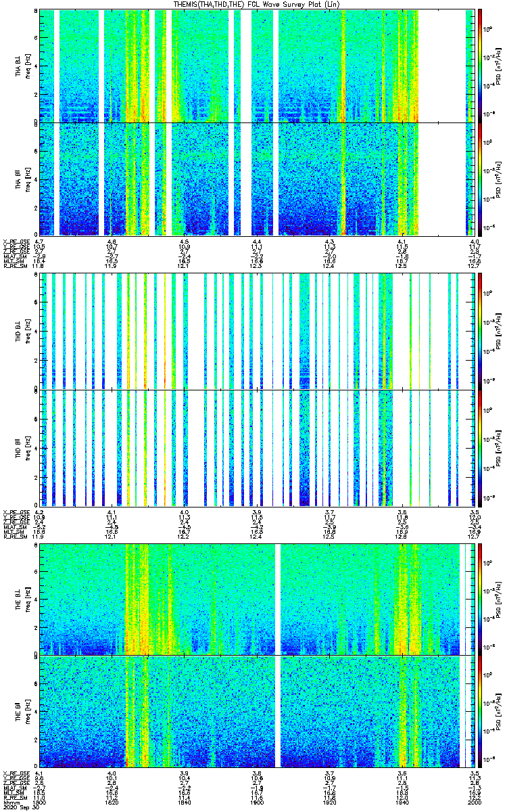The width and height of the screenshot is (507, 812).
Task: Click the THA B⊥ spectrogram panel
Action: [x=258, y=66]
